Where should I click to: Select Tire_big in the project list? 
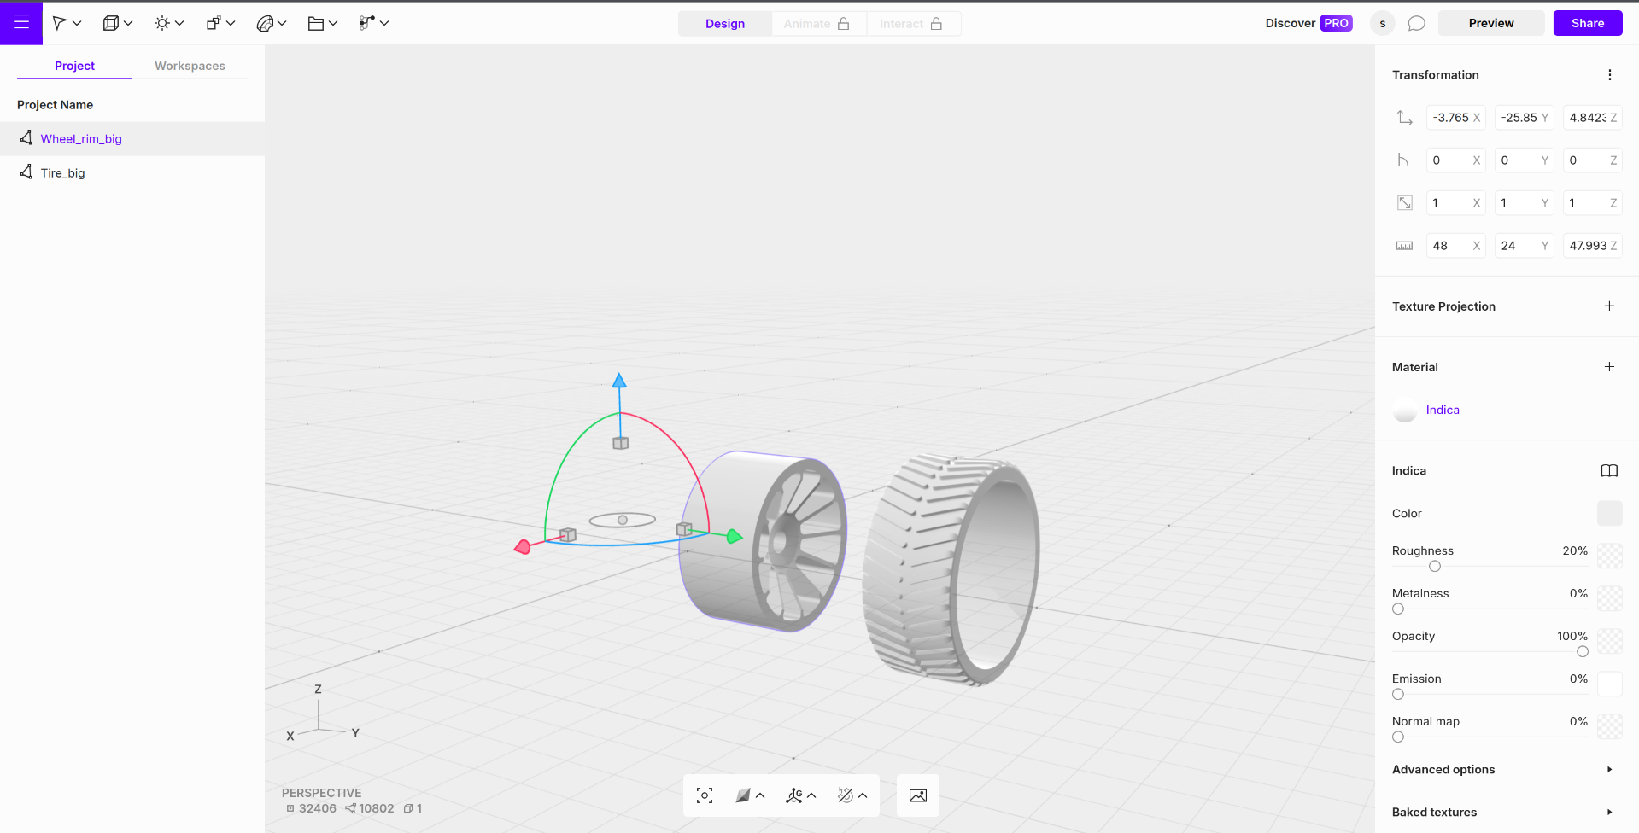coord(132,172)
